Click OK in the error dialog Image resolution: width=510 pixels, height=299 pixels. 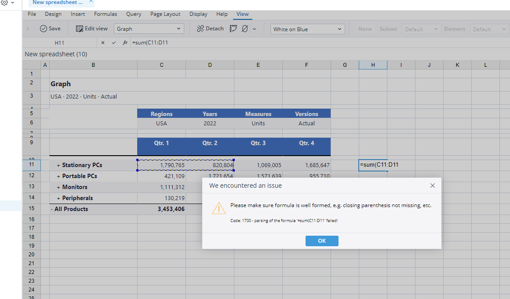322,241
